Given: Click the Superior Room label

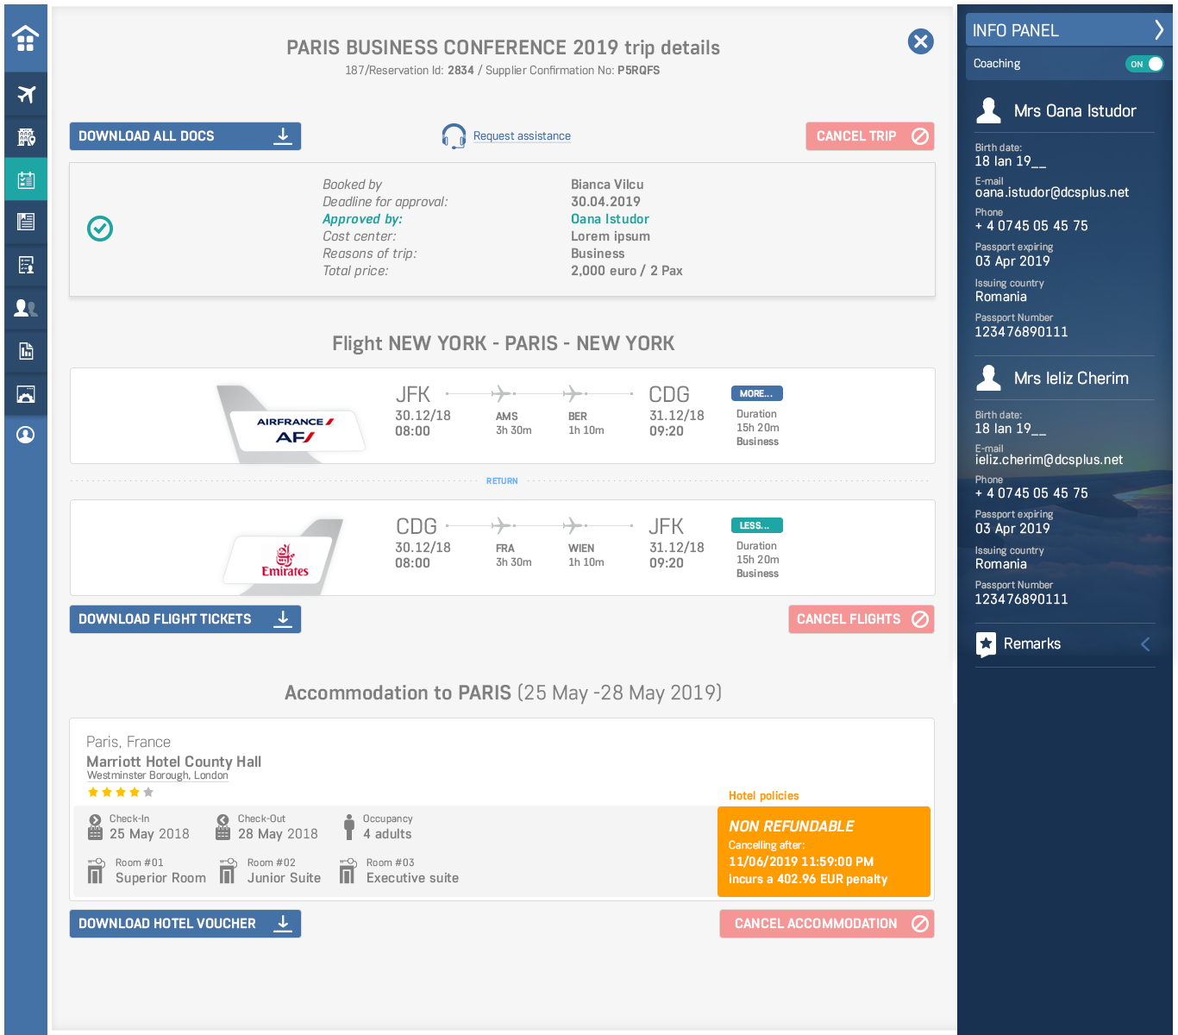Looking at the screenshot, I should 160,878.
